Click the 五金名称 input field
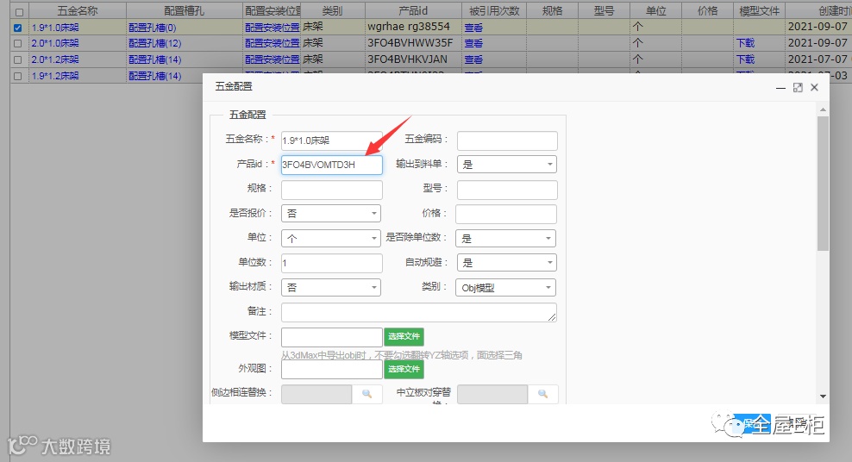Image resolution: width=852 pixels, height=462 pixels. coord(331,140)
